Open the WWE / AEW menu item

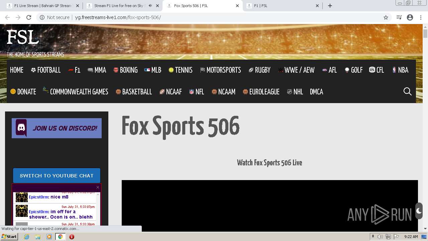(x=296, y=70)
